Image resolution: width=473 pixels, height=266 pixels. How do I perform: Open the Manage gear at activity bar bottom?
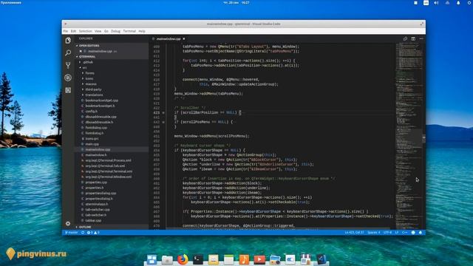pos(68,223)
